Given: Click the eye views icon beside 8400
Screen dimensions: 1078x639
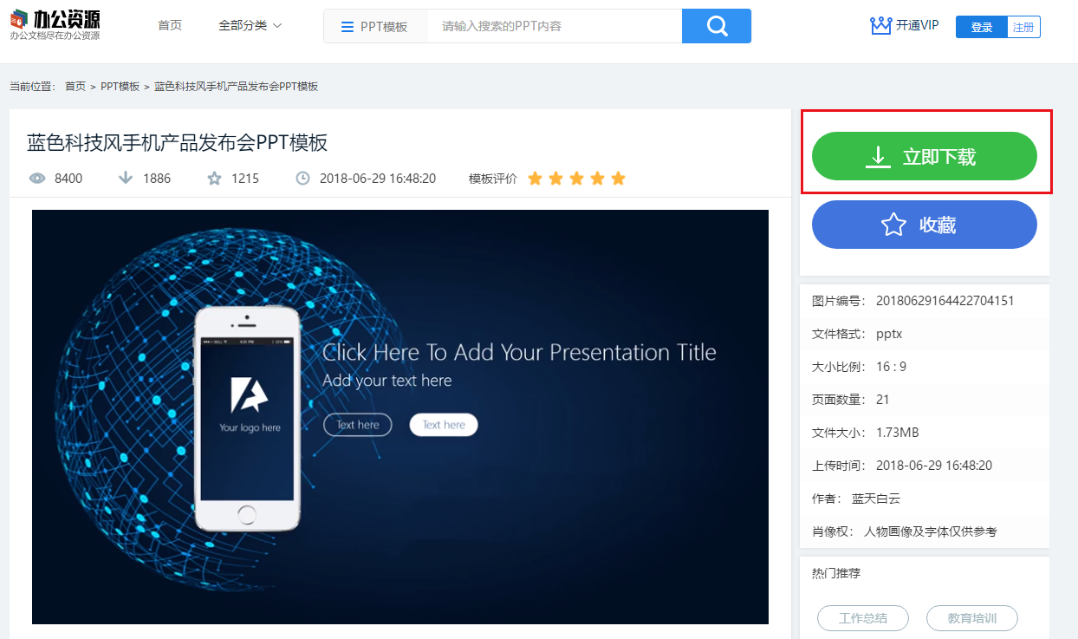Looking at the screenshot, I should click(37, 179).
